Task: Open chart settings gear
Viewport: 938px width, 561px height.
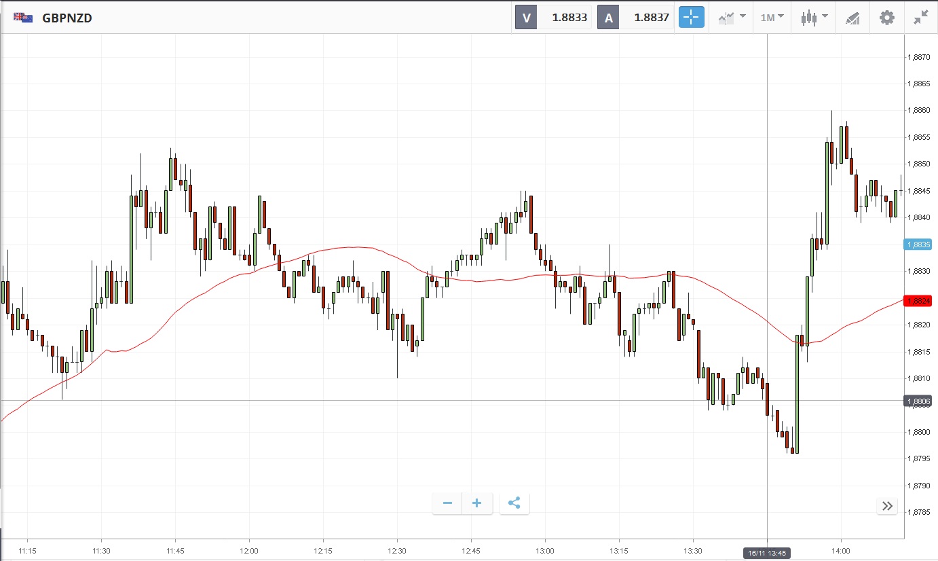Action: pos(887,18)
